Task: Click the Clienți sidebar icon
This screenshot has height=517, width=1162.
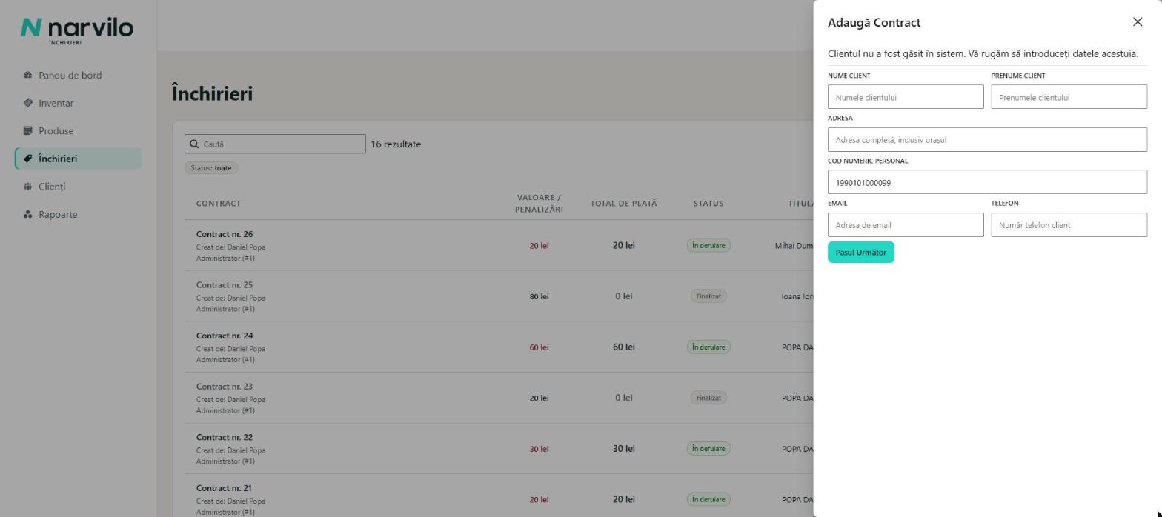Action: pyautogui.click(x=27, y=187)
